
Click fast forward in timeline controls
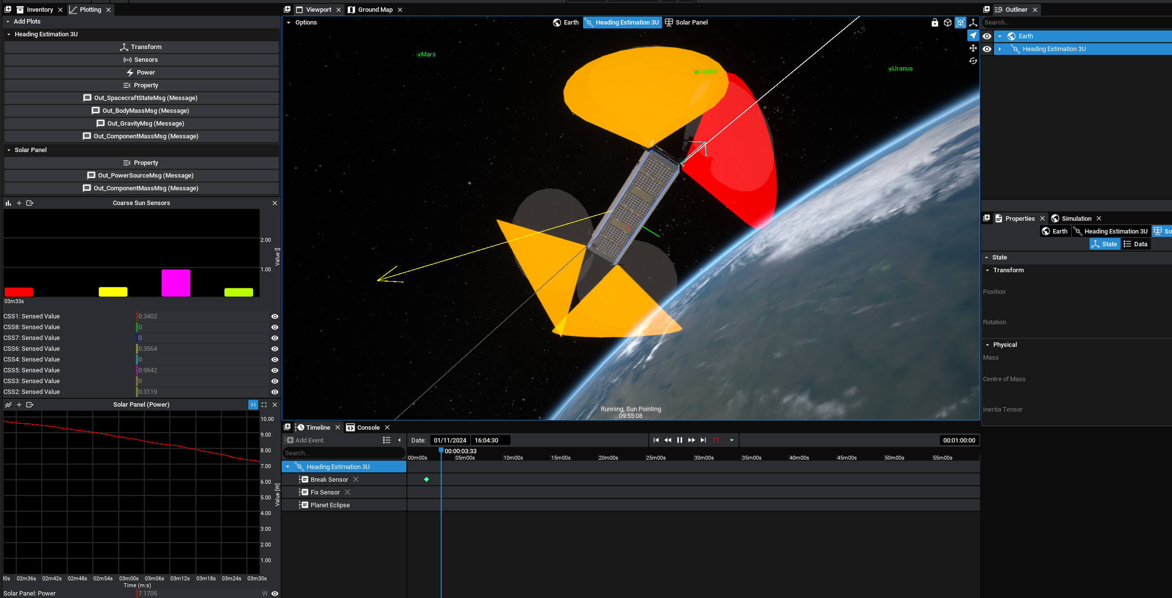pyautogui.click(x=691, y=440)
